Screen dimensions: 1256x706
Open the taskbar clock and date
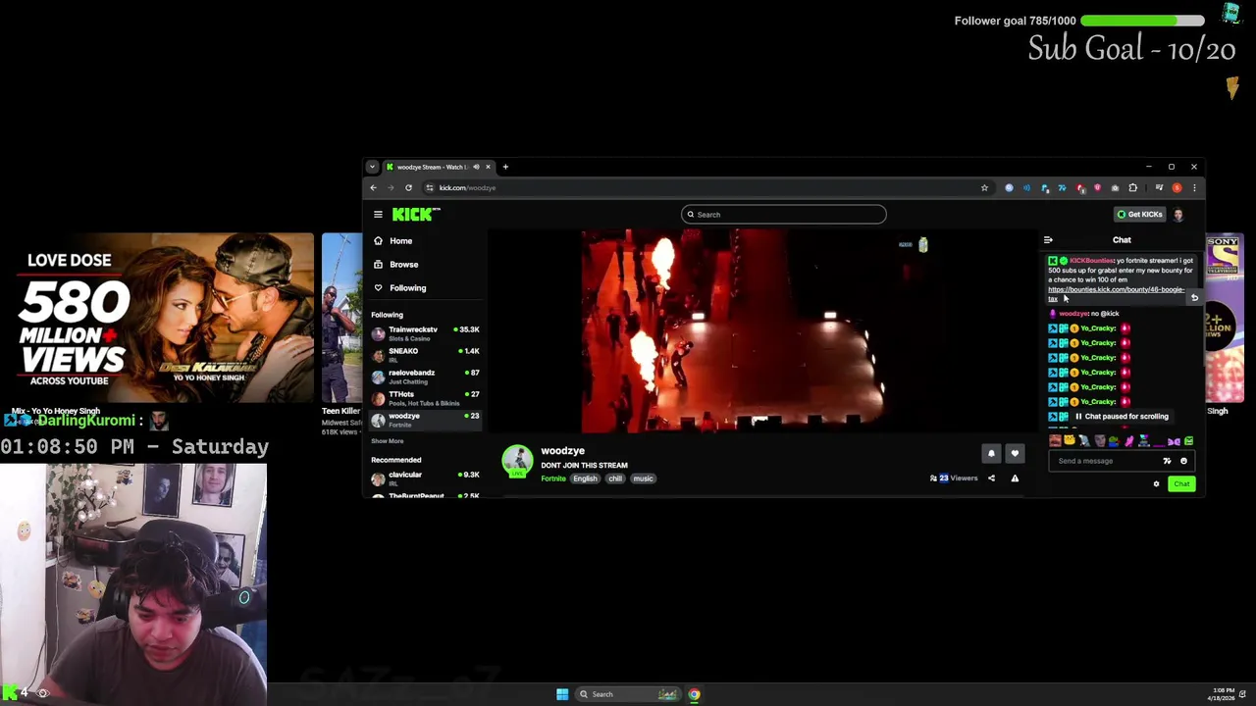(1221, 694)
